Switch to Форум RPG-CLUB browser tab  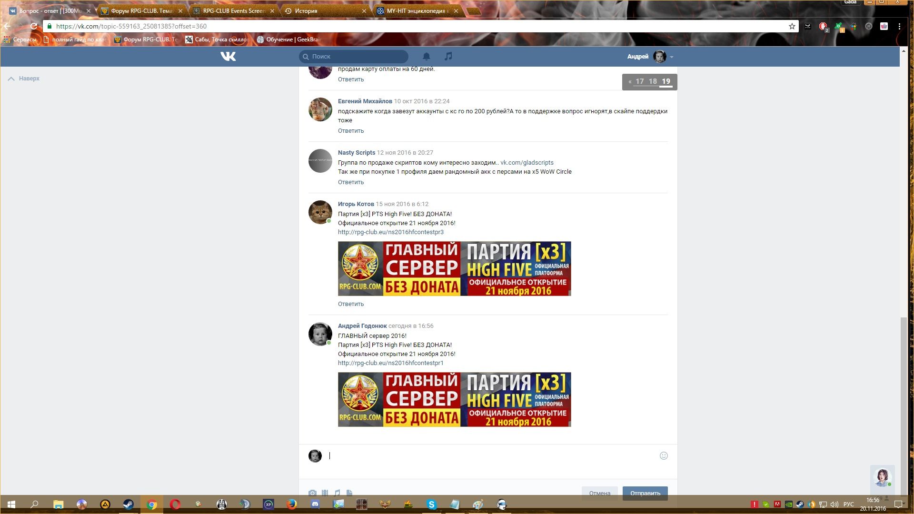[141, 10]
